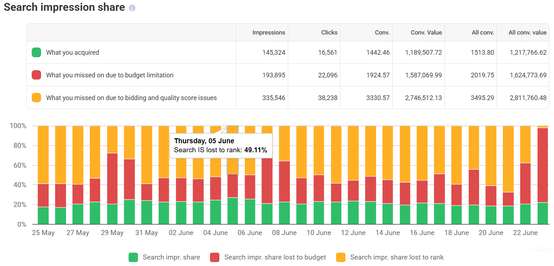Screen dimensions: 554x266
Task: Click the Conv. Value column header
Action: click(x=426, y=32)
